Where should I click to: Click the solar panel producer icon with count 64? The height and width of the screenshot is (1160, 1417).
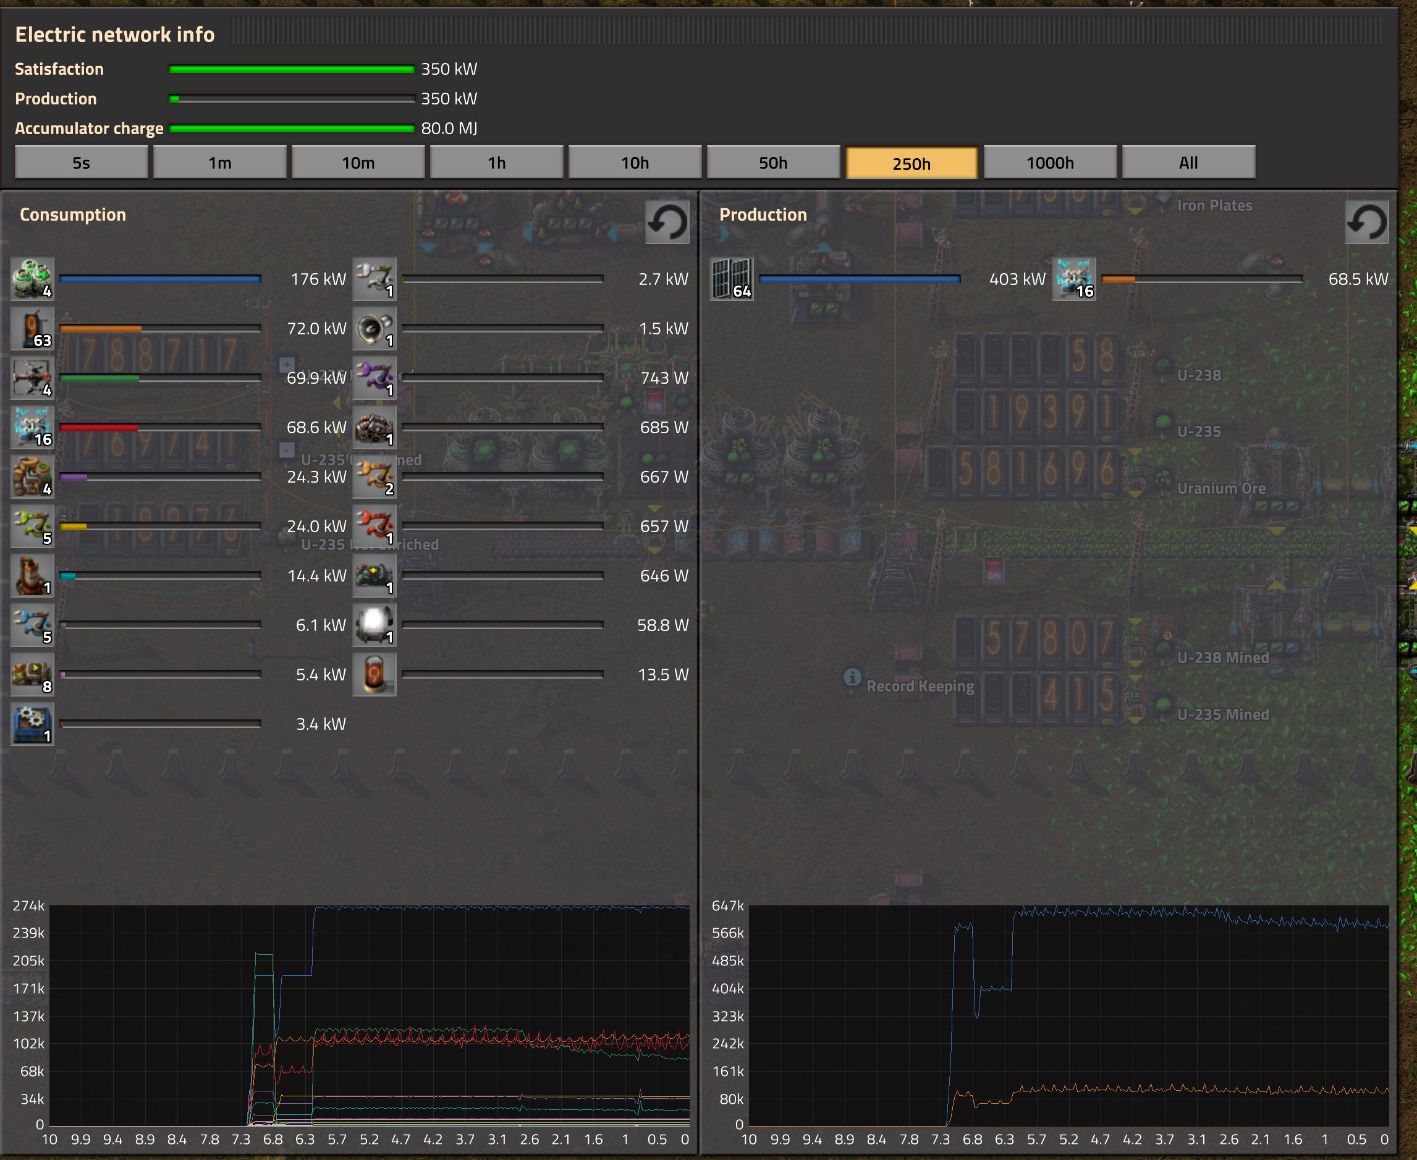point(732,279)
